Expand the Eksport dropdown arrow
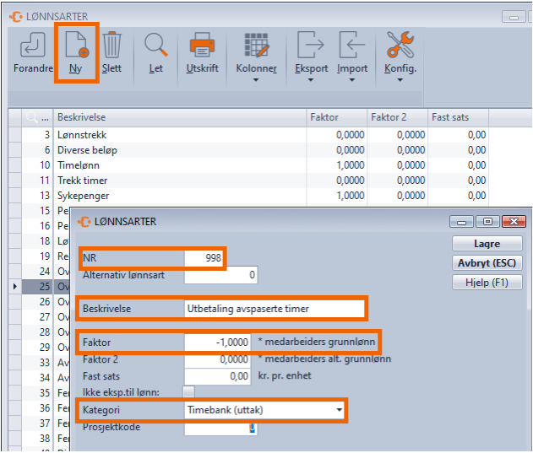This screenshot has width=533, height=453. (x=310, y=80)
